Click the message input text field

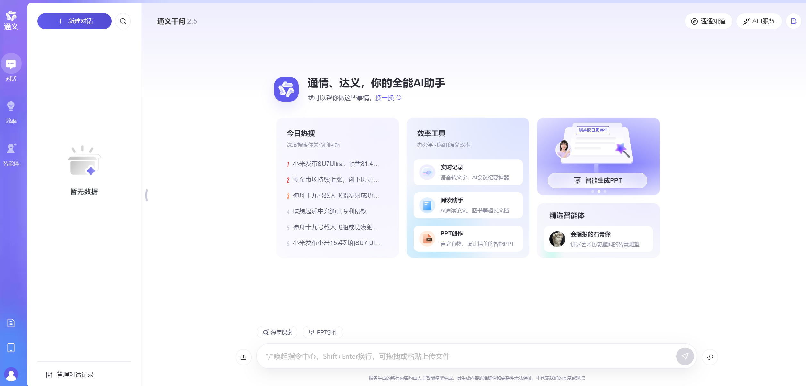pos(465,356)
